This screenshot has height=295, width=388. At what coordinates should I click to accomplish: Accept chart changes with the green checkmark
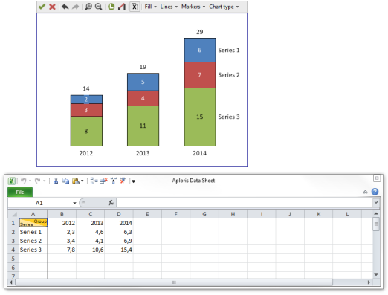(42, 7)
